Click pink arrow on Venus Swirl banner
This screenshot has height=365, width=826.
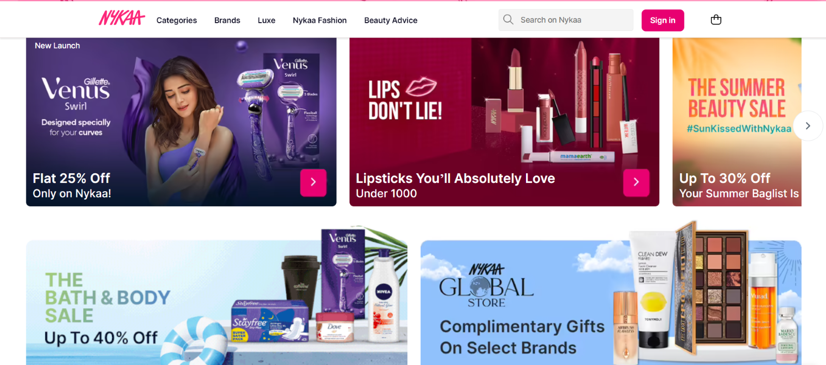[x=313, y=182]
